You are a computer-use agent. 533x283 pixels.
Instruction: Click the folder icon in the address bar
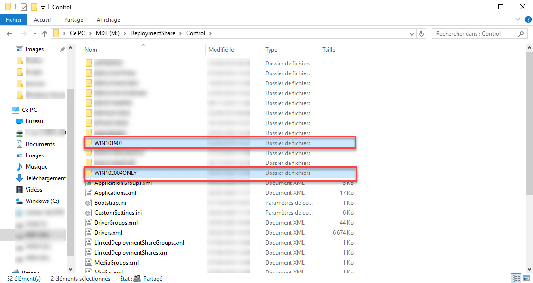pyautogui.click(x=56, y=33)
